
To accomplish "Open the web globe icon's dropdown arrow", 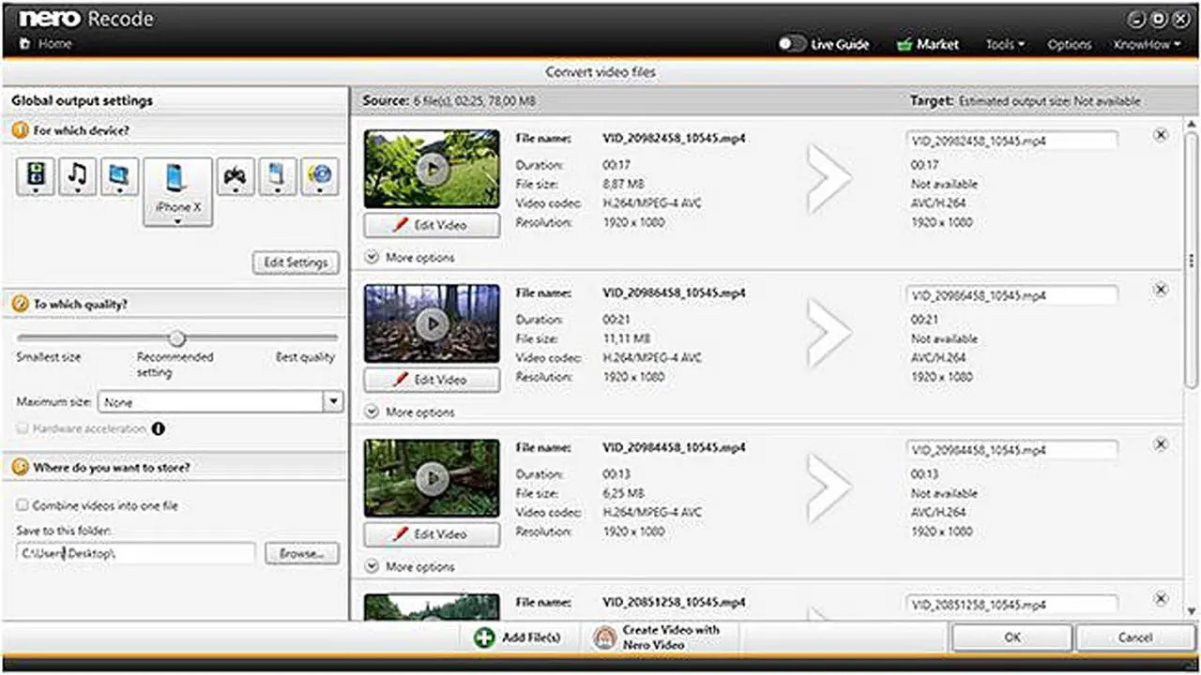I will coord(320,190).
